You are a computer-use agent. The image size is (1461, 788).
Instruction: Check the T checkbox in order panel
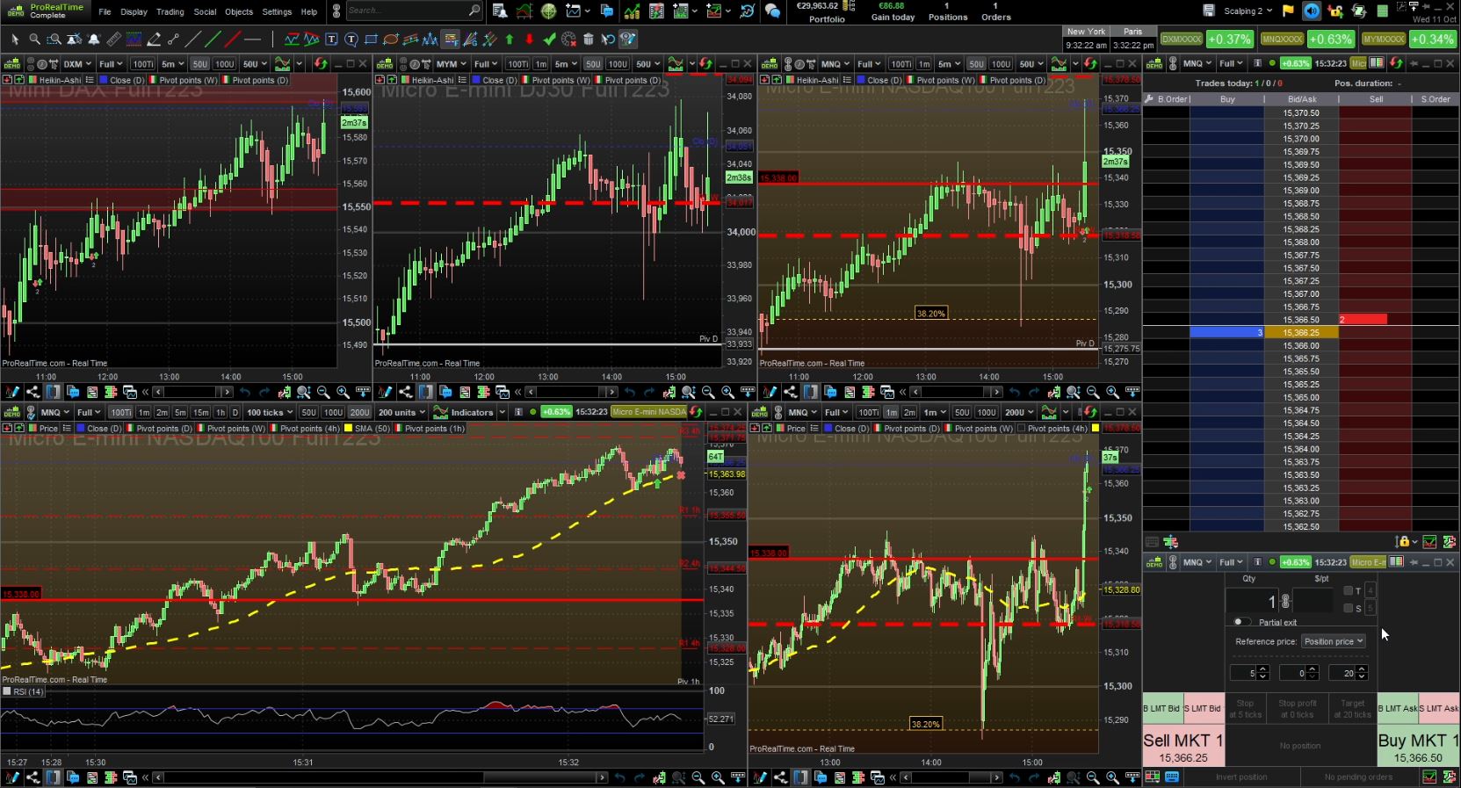pyautogui.click(x=1349, y=591)
